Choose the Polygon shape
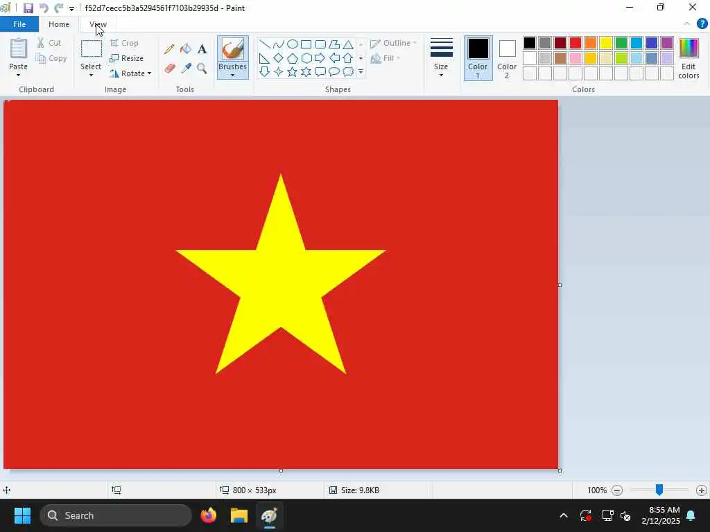710x532 pixels. coord(334,44)
